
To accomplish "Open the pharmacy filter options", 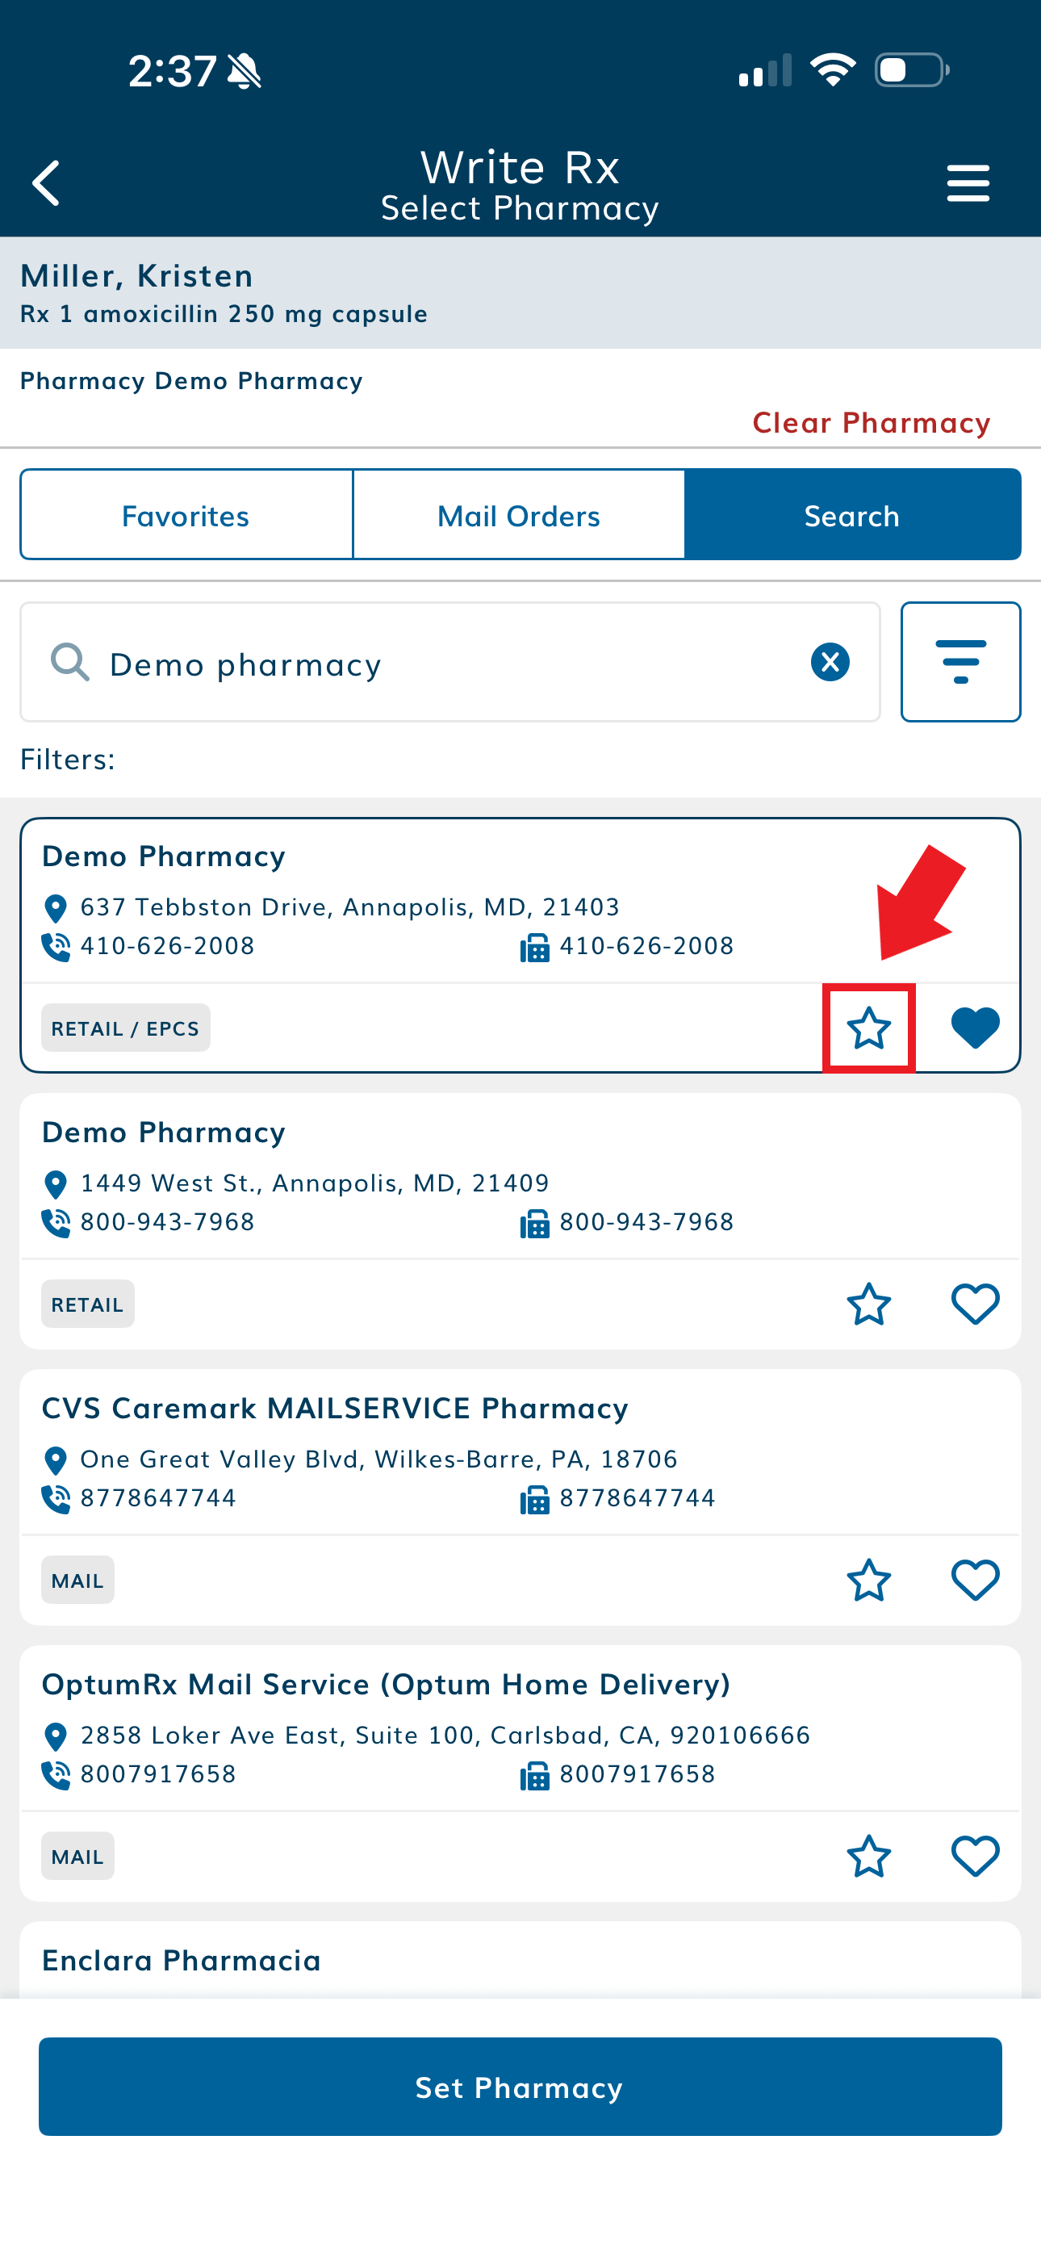I will pyautogui.click(x=960, y=663).
